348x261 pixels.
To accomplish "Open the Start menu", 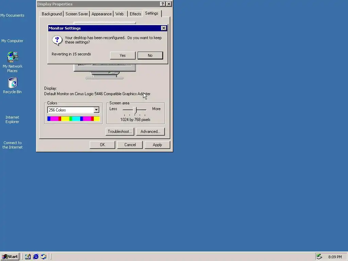I will pyautogui.click(x=10, y=257).
